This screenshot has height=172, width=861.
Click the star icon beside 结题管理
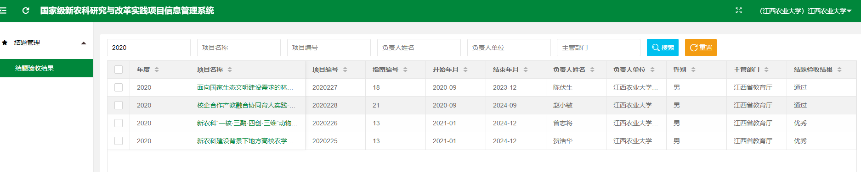5,43
